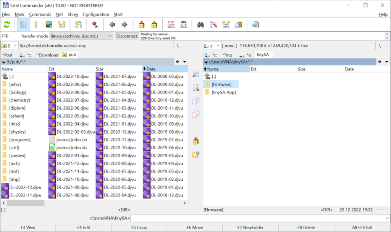Select the *Post tab in the left panel

pyautogui.click(x=8, y=55)
